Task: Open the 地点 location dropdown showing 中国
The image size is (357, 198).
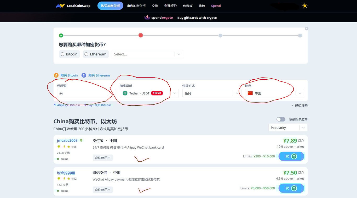Action: (x=275, y=93)
